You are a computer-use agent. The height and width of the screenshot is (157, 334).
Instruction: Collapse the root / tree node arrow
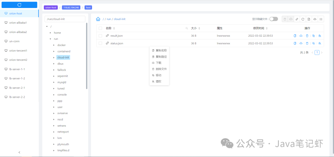[x=47, y=27]
